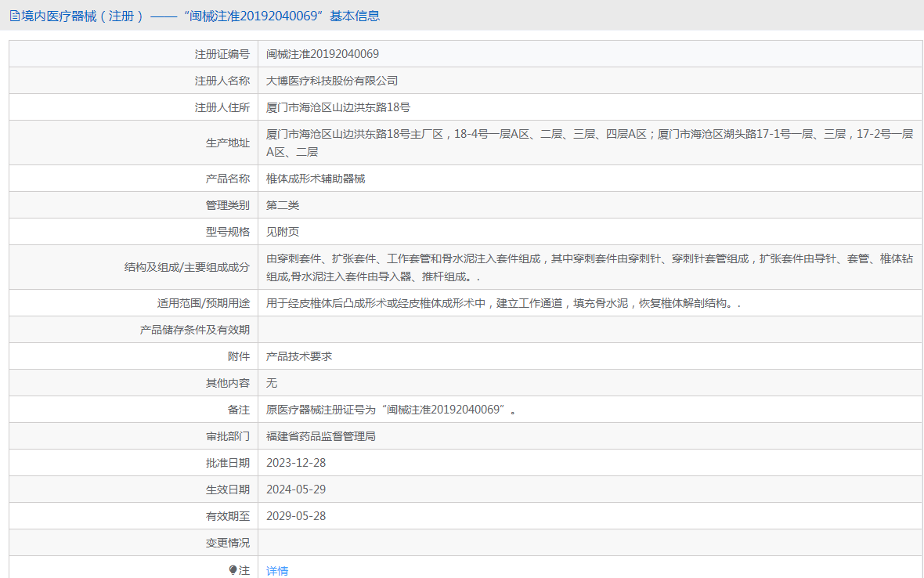Click registrant name 大博医疗科技股份有限公司
924x578 pixels.
332,81
